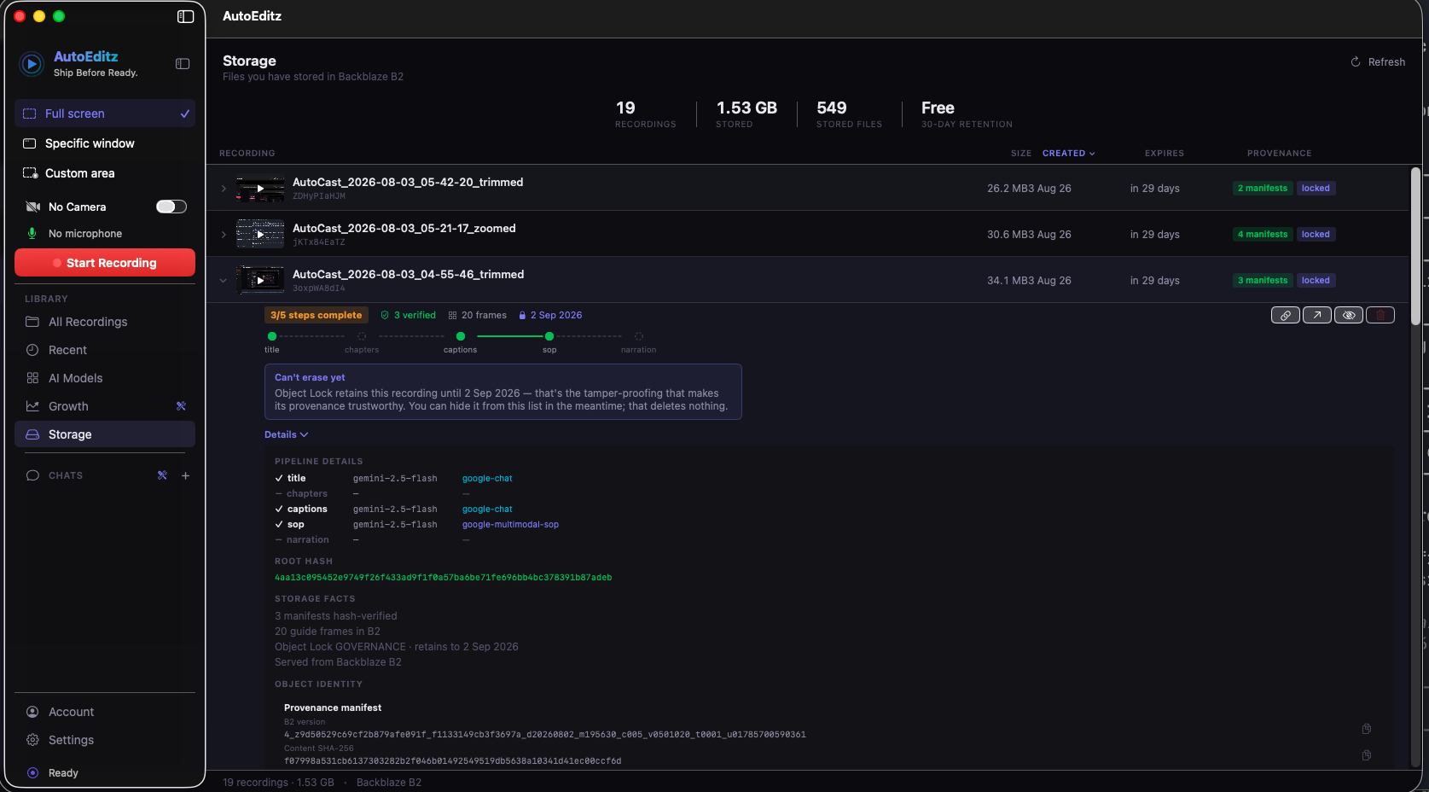Click the green root hash value
The width and height of the screenshot is (1429, 792).
[x=443, y=578]
